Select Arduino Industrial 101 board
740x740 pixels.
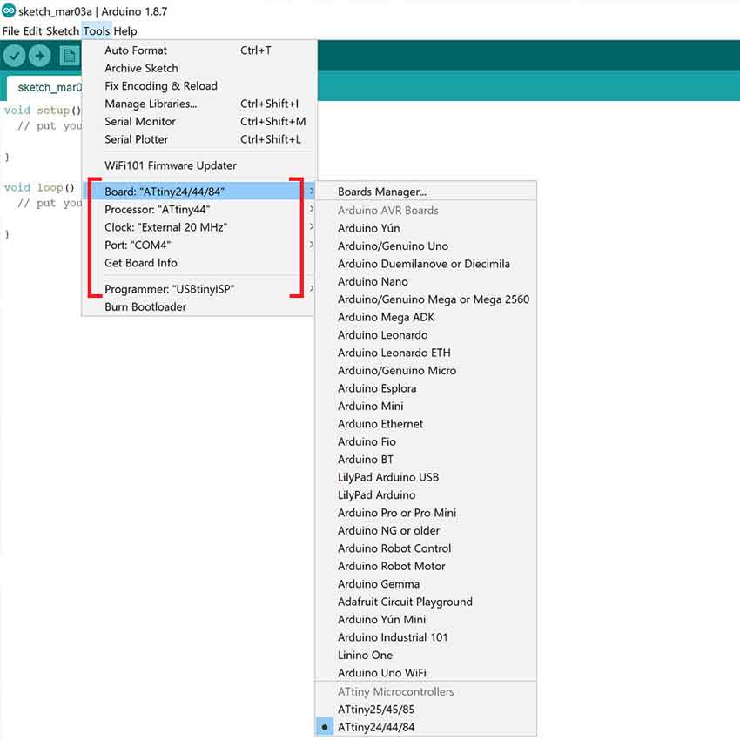pyautogui.click(x=426, y=637)
